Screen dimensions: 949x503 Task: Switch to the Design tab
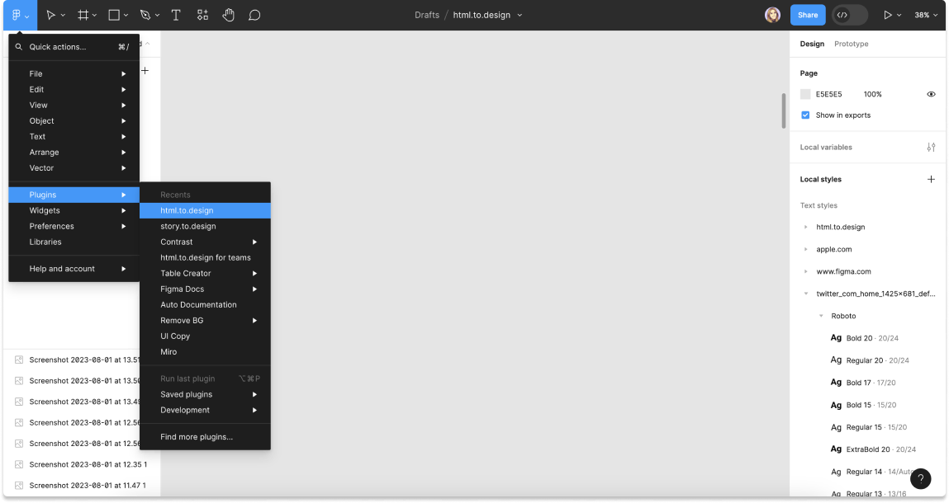click(812, 44)
